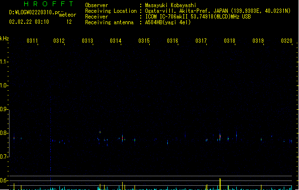Click the Observer name Masayuki Kobayashi

tap(171, 5)
